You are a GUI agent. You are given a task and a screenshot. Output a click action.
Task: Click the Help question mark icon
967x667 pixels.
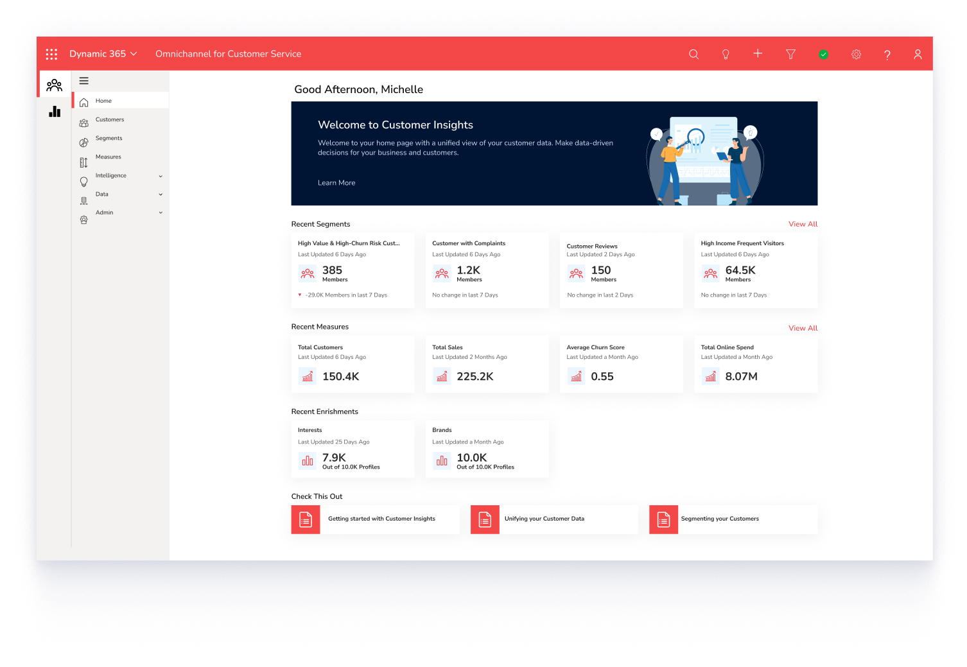[x=887, y=54]
